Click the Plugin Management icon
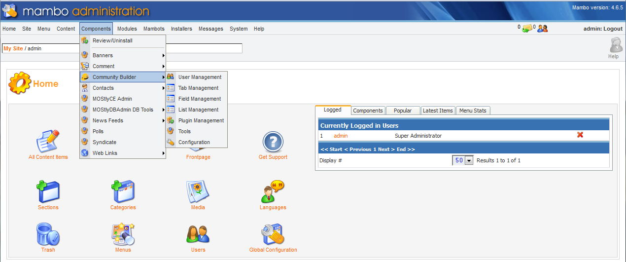Viewport: 626px width, 262px height. pyautogui.click(x=171, y=120)
